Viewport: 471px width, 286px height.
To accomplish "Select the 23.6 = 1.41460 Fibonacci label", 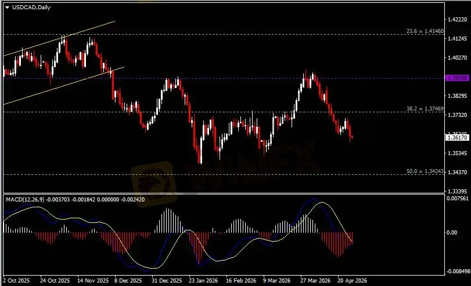I will (425, 31).
